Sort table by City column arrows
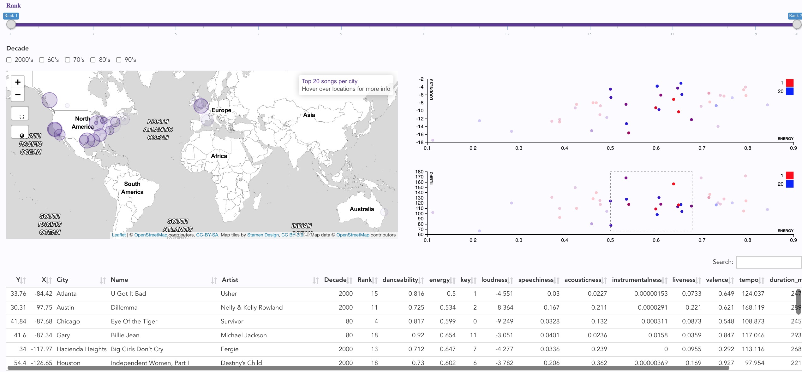 point(103,280)
